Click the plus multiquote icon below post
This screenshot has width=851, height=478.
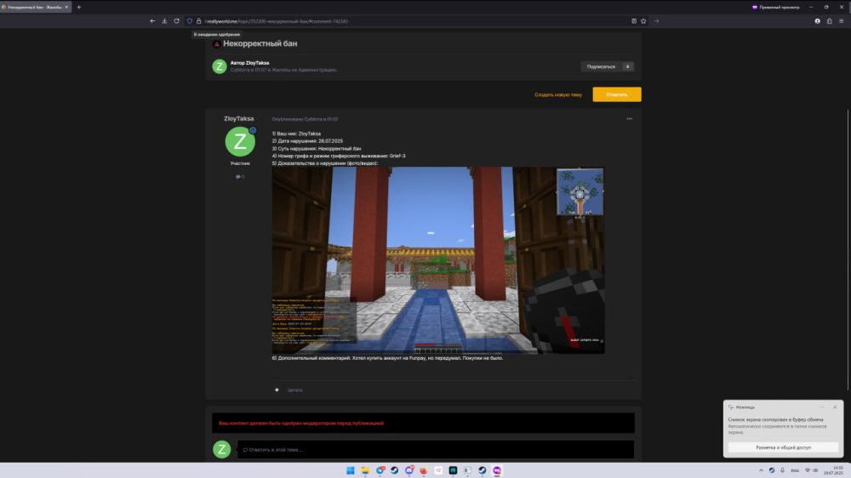(x=277, y=390)
